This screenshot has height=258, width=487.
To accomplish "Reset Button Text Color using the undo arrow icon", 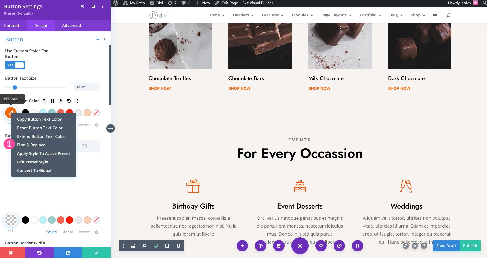I will [x=69, y=101].
